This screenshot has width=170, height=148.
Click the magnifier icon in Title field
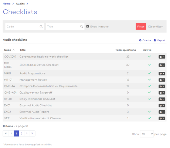81,27
